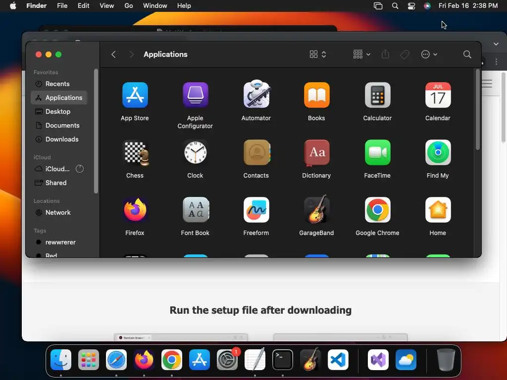Open the browser's hamburger menu behind Finder

[x=487, y=84]
